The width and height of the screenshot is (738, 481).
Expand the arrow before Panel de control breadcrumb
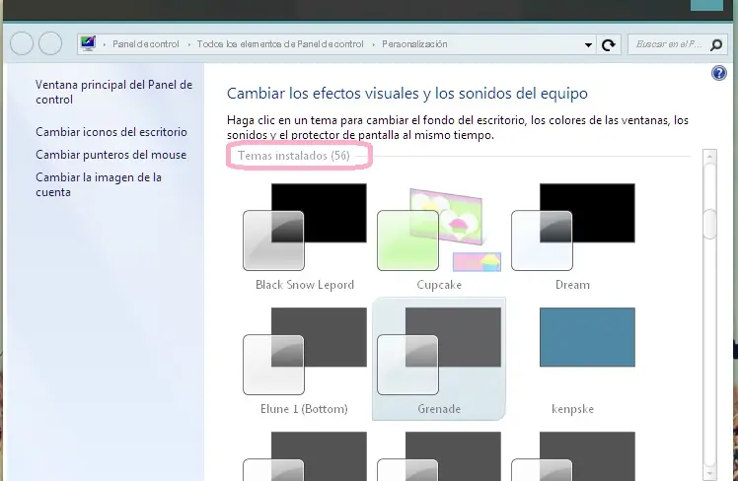click(105, 44)
